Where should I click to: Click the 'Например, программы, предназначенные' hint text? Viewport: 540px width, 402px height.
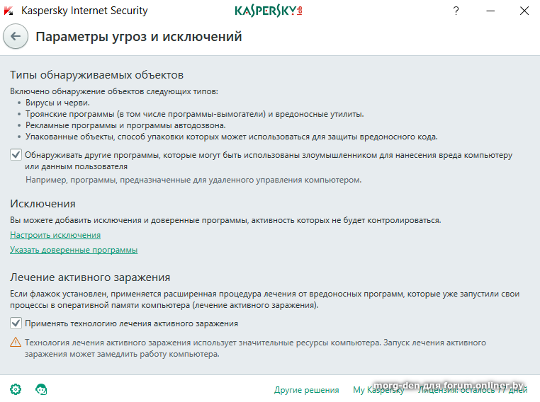pos(193,180)
